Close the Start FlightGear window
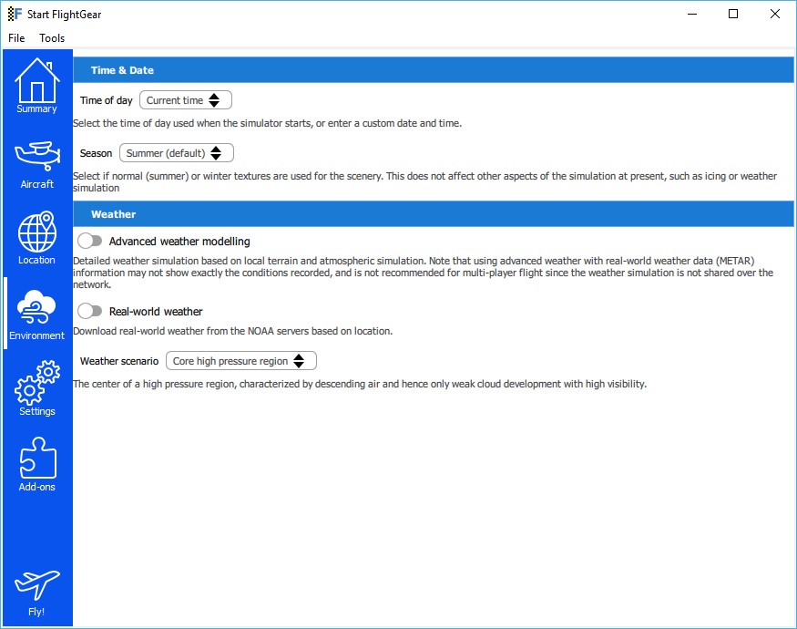This screenshot has height=629, width=797. tap(774, 14)
